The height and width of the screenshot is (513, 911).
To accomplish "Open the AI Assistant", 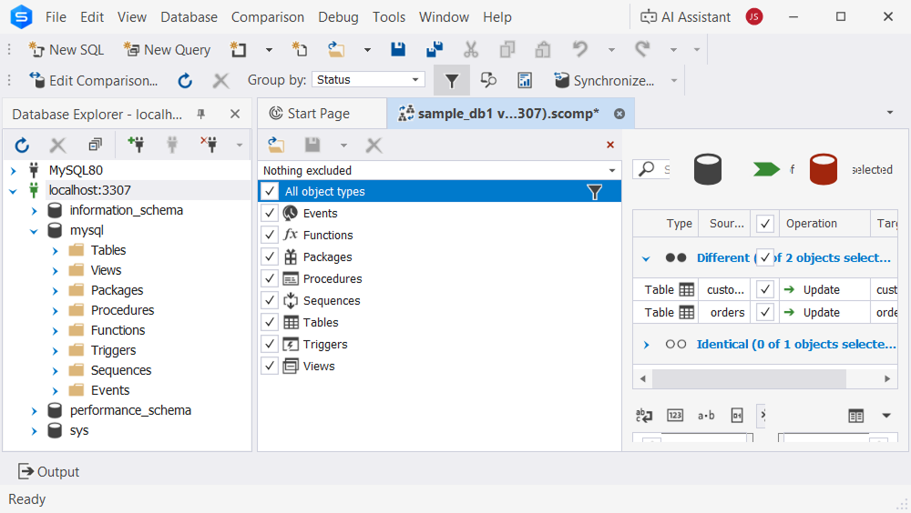I will click(x=685, y=17).
